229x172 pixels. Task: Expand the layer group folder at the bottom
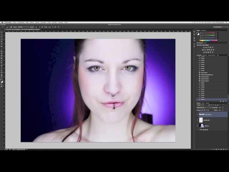pyautogui.click(x=200, y=130)
